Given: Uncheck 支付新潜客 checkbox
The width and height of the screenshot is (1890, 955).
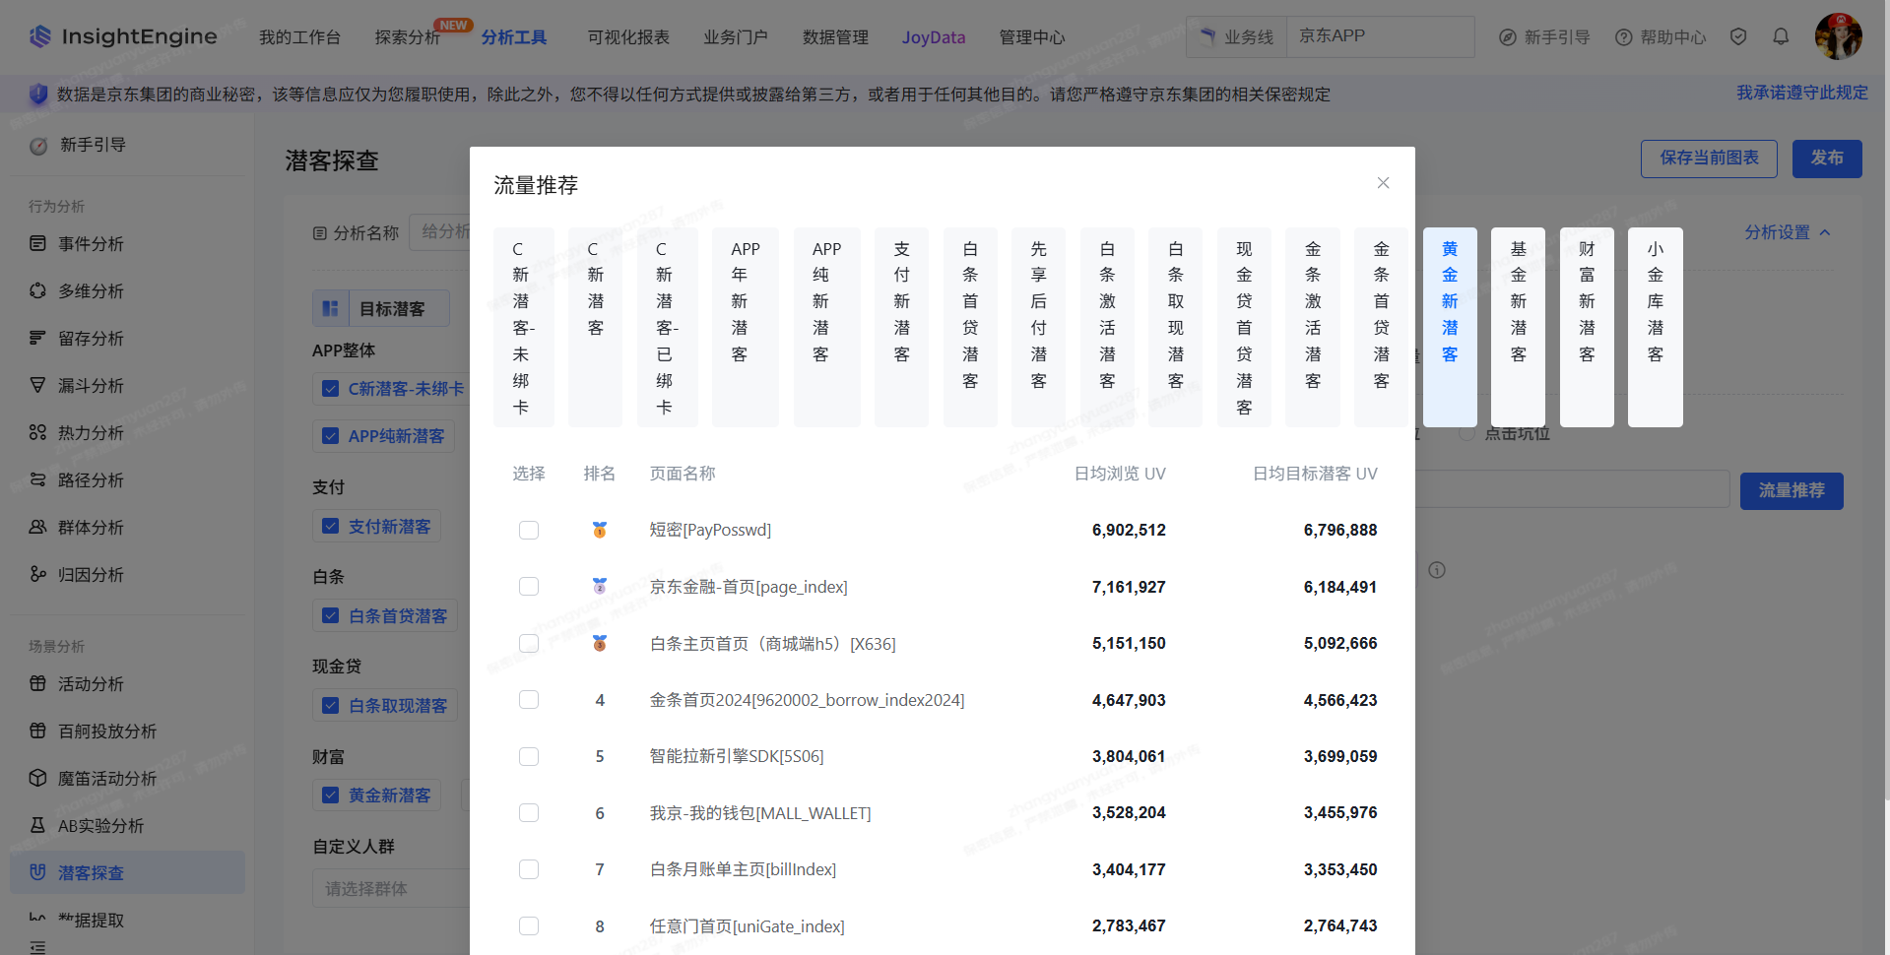Looking at the screenshot, I should (x=331, y=527).
